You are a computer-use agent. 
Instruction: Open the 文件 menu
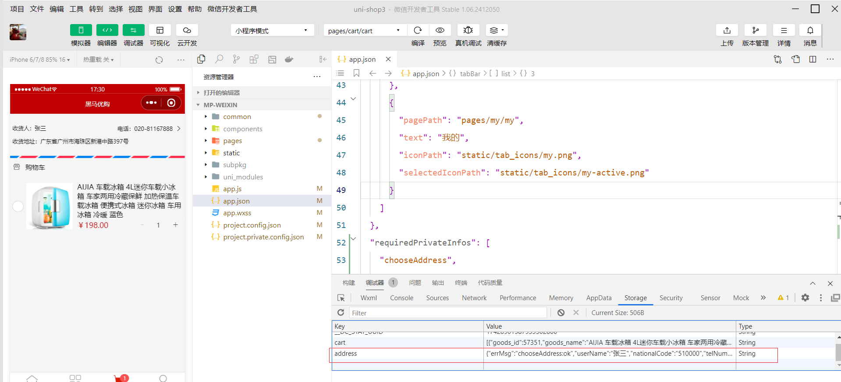click(37, 9)
